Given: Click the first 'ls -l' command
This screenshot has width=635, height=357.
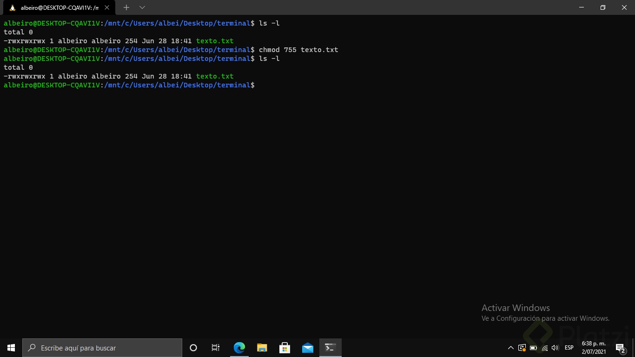Looking at the screenshot, I should point(269,23).
